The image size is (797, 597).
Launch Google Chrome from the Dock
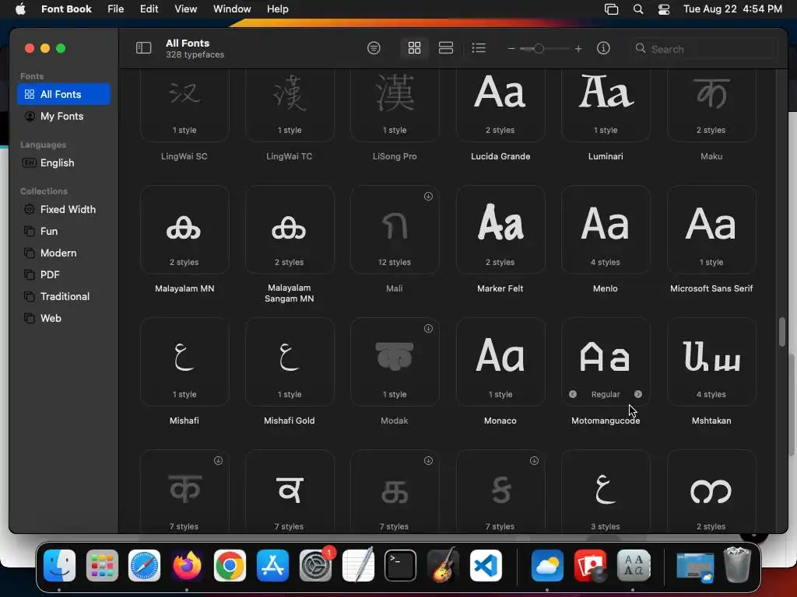click(230, 566)
